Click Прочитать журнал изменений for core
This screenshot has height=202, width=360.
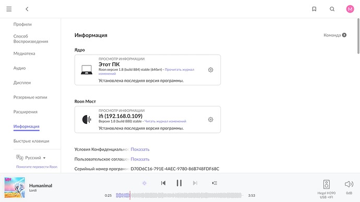coord(146,71)
